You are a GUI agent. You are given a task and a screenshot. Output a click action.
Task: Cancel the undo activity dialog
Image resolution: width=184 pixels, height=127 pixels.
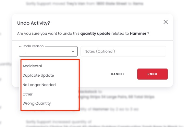[x=117, y=74]
